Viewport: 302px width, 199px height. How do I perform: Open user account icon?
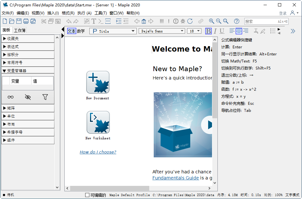pyautogui.click(x=292, y=13)
